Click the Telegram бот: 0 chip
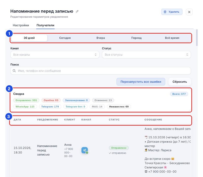 tap(75, 106)
